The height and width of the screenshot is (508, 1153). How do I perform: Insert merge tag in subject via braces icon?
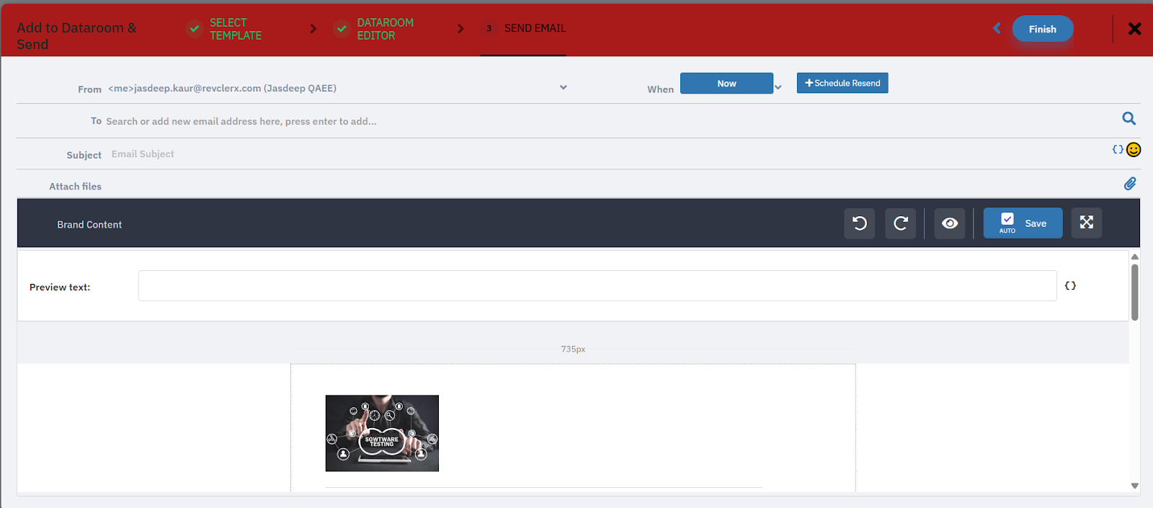click(x=1118, y=150)
